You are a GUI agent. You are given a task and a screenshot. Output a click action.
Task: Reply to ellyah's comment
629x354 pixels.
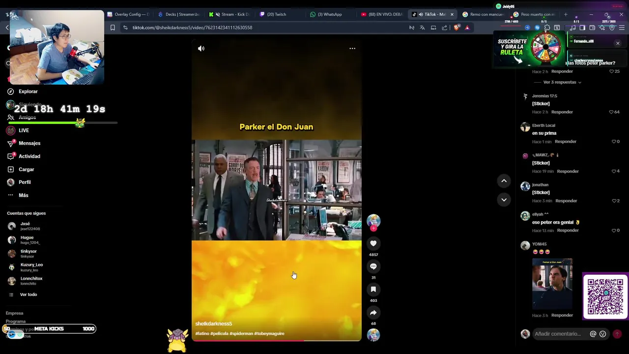(568, 230)
